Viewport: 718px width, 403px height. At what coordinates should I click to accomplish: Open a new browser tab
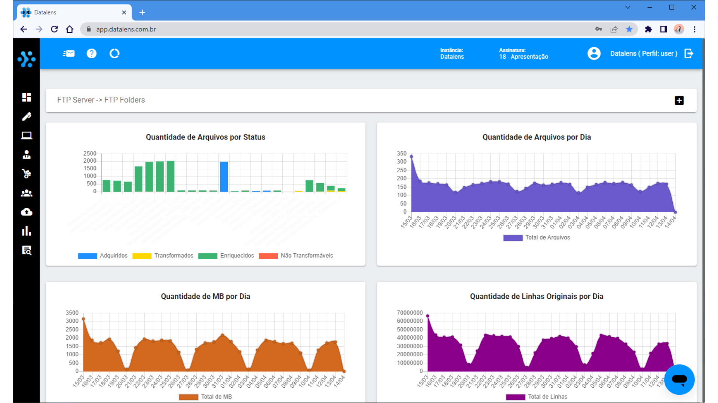click(142, 12)
